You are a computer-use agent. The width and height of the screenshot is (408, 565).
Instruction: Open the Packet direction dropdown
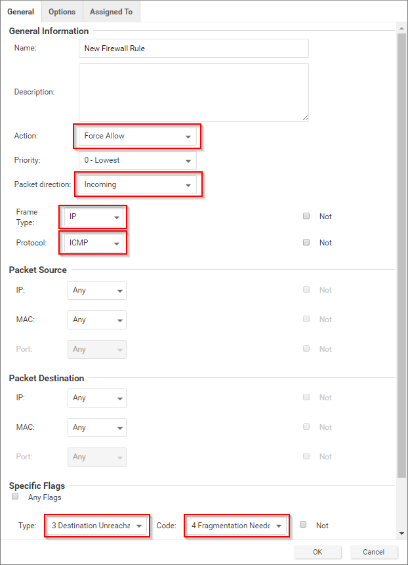point(136,185)
